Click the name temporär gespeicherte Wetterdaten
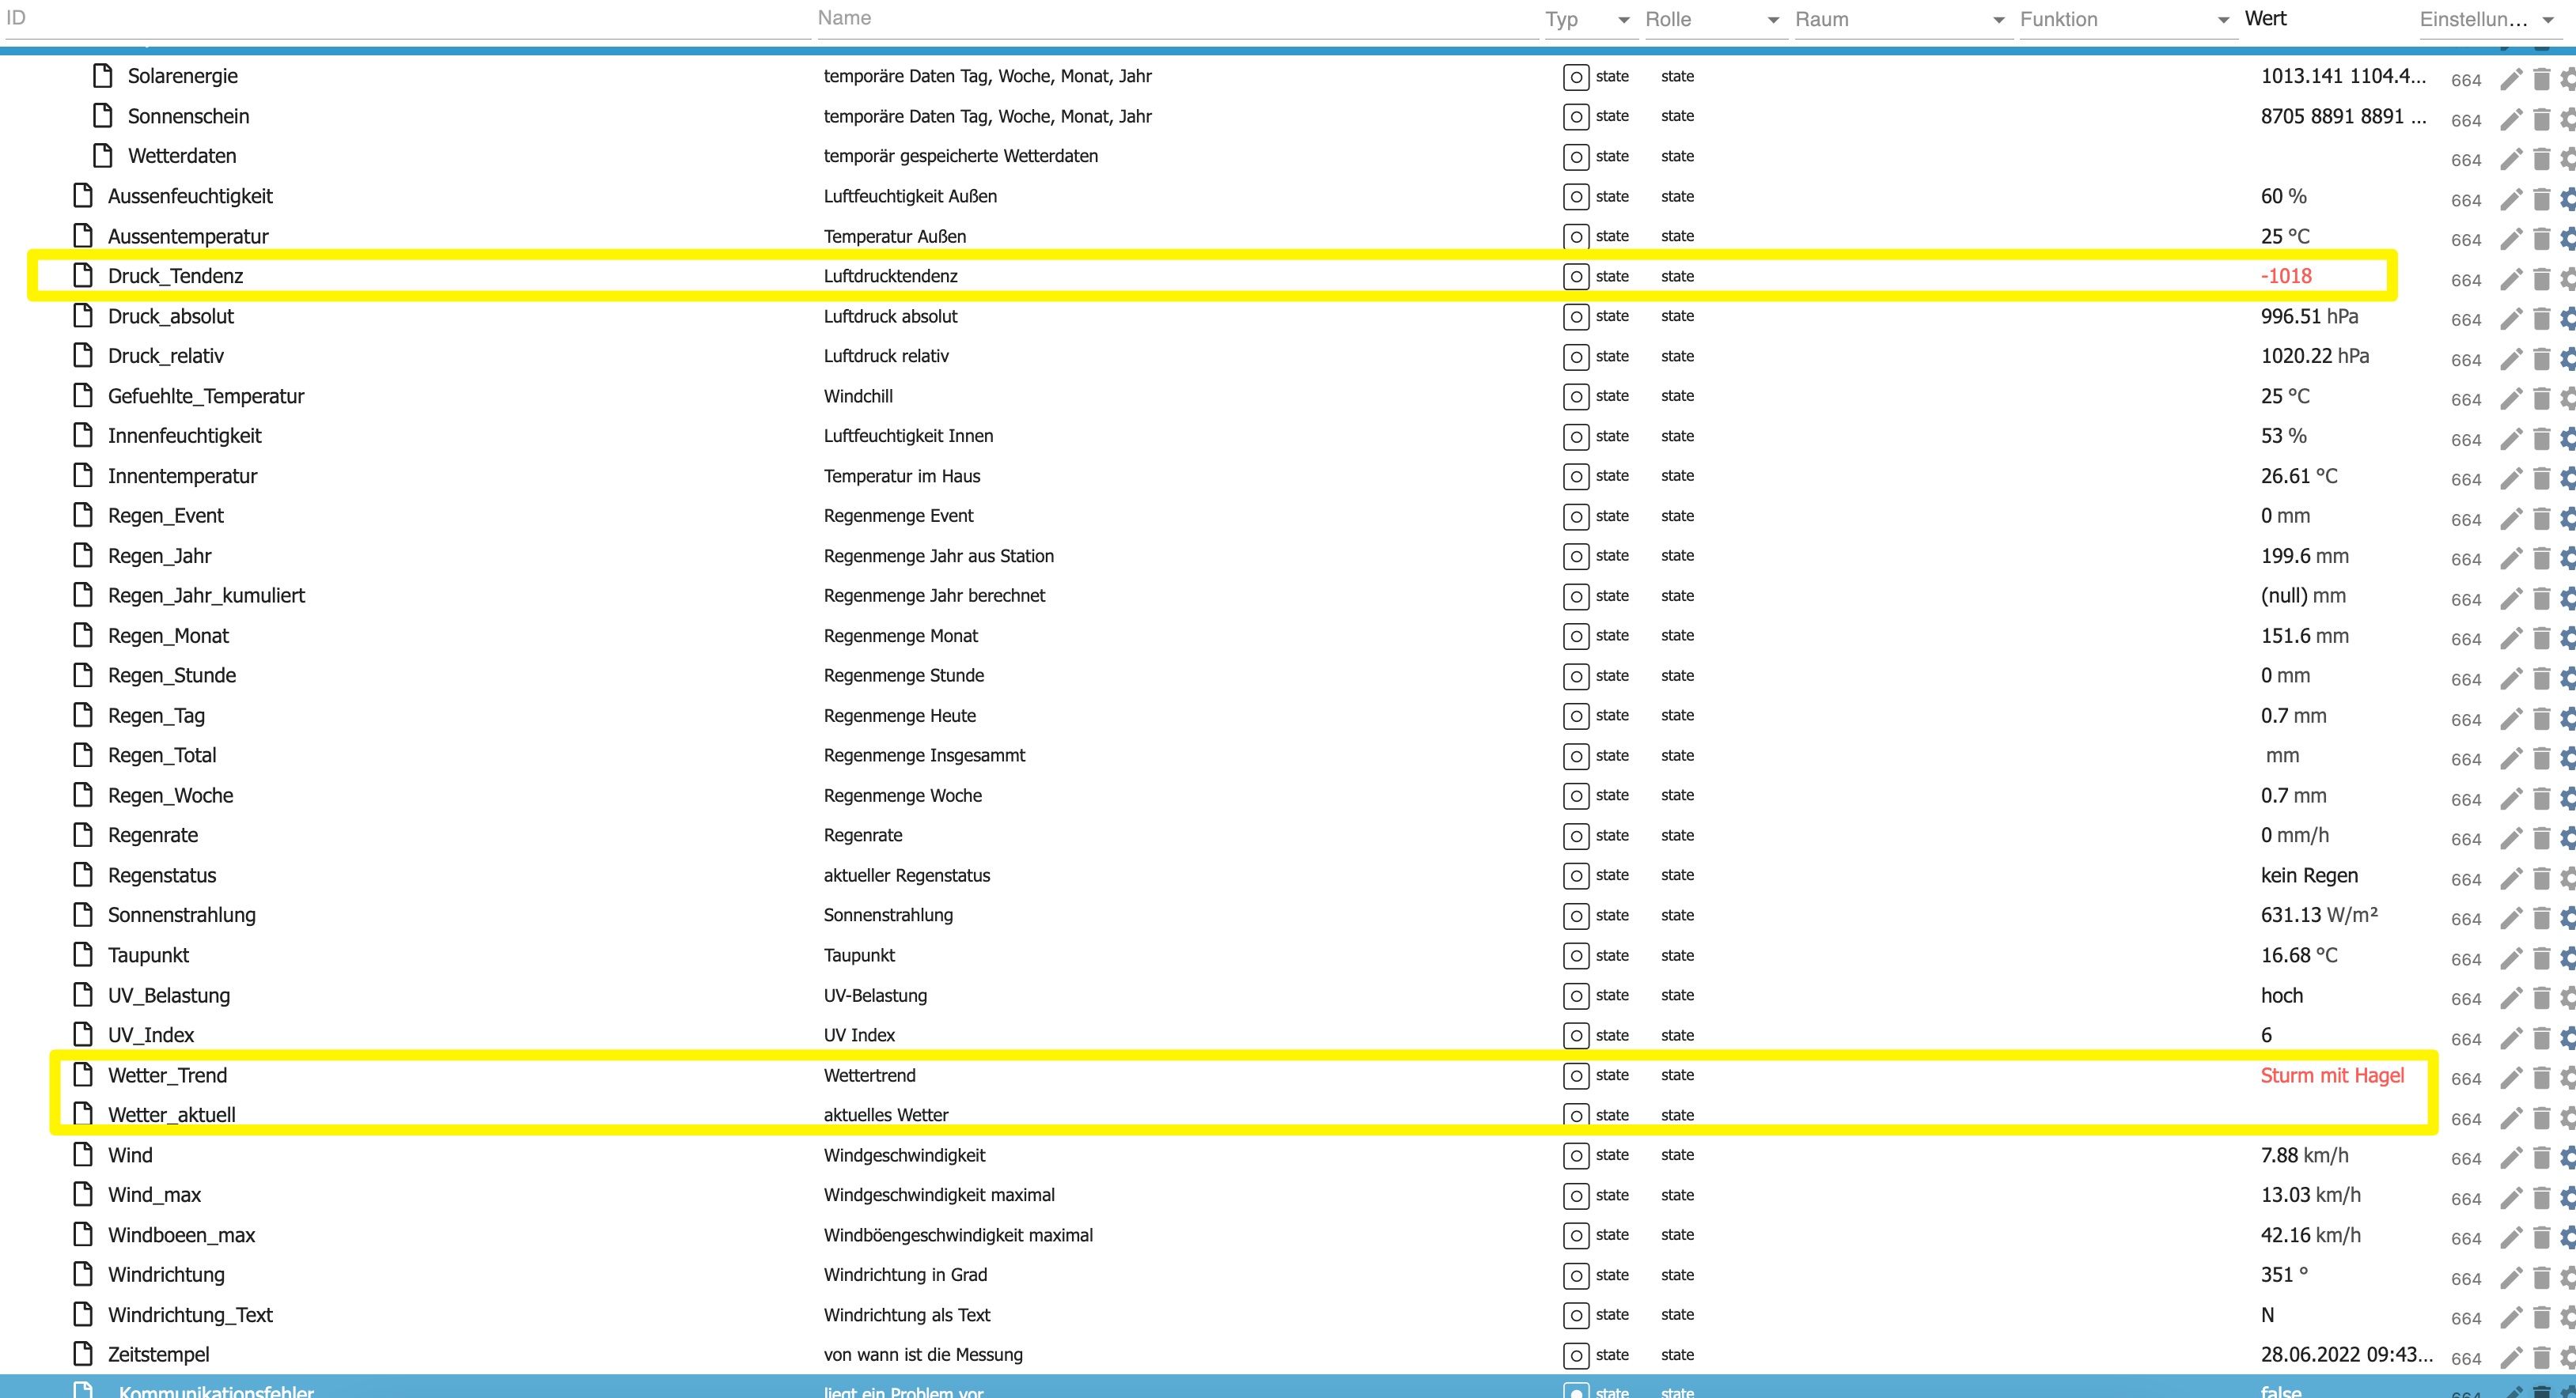The height and width of the screenshot is (1398, 2576). pyautogui.click(x=961, y=156)
